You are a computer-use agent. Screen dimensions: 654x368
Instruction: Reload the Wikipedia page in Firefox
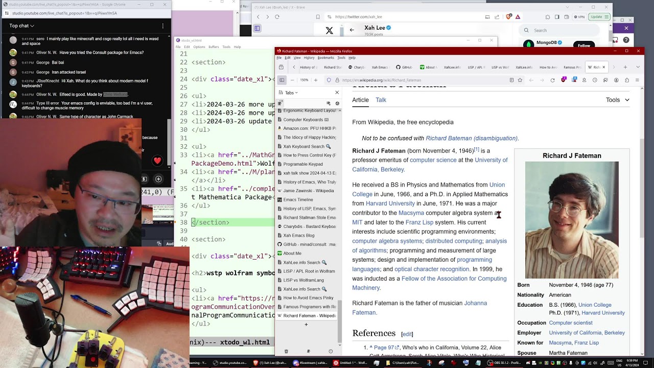(x=552, y=80)
